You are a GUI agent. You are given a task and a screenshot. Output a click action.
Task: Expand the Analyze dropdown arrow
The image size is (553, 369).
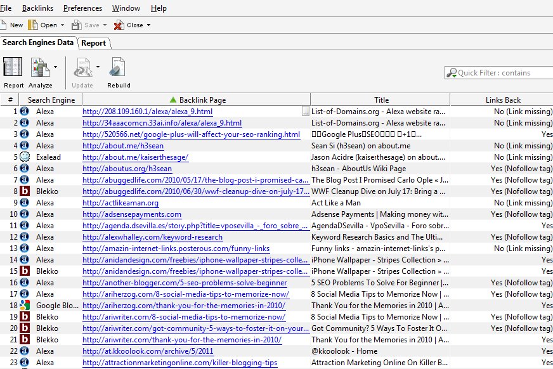[56, 66]
